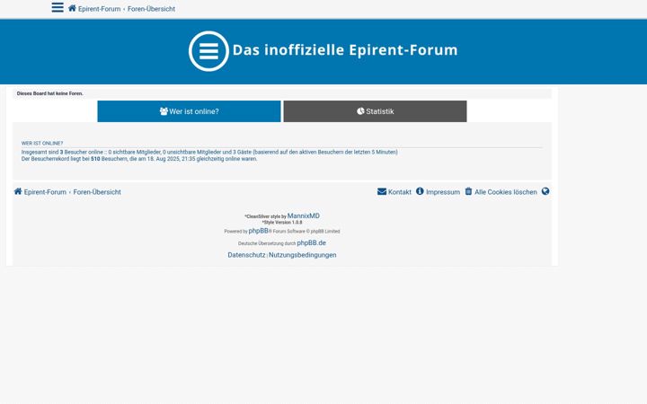Click the visitor record text with 510 Besuchern
This screenshot has width=647, height=404.
(x=139, y=159)
